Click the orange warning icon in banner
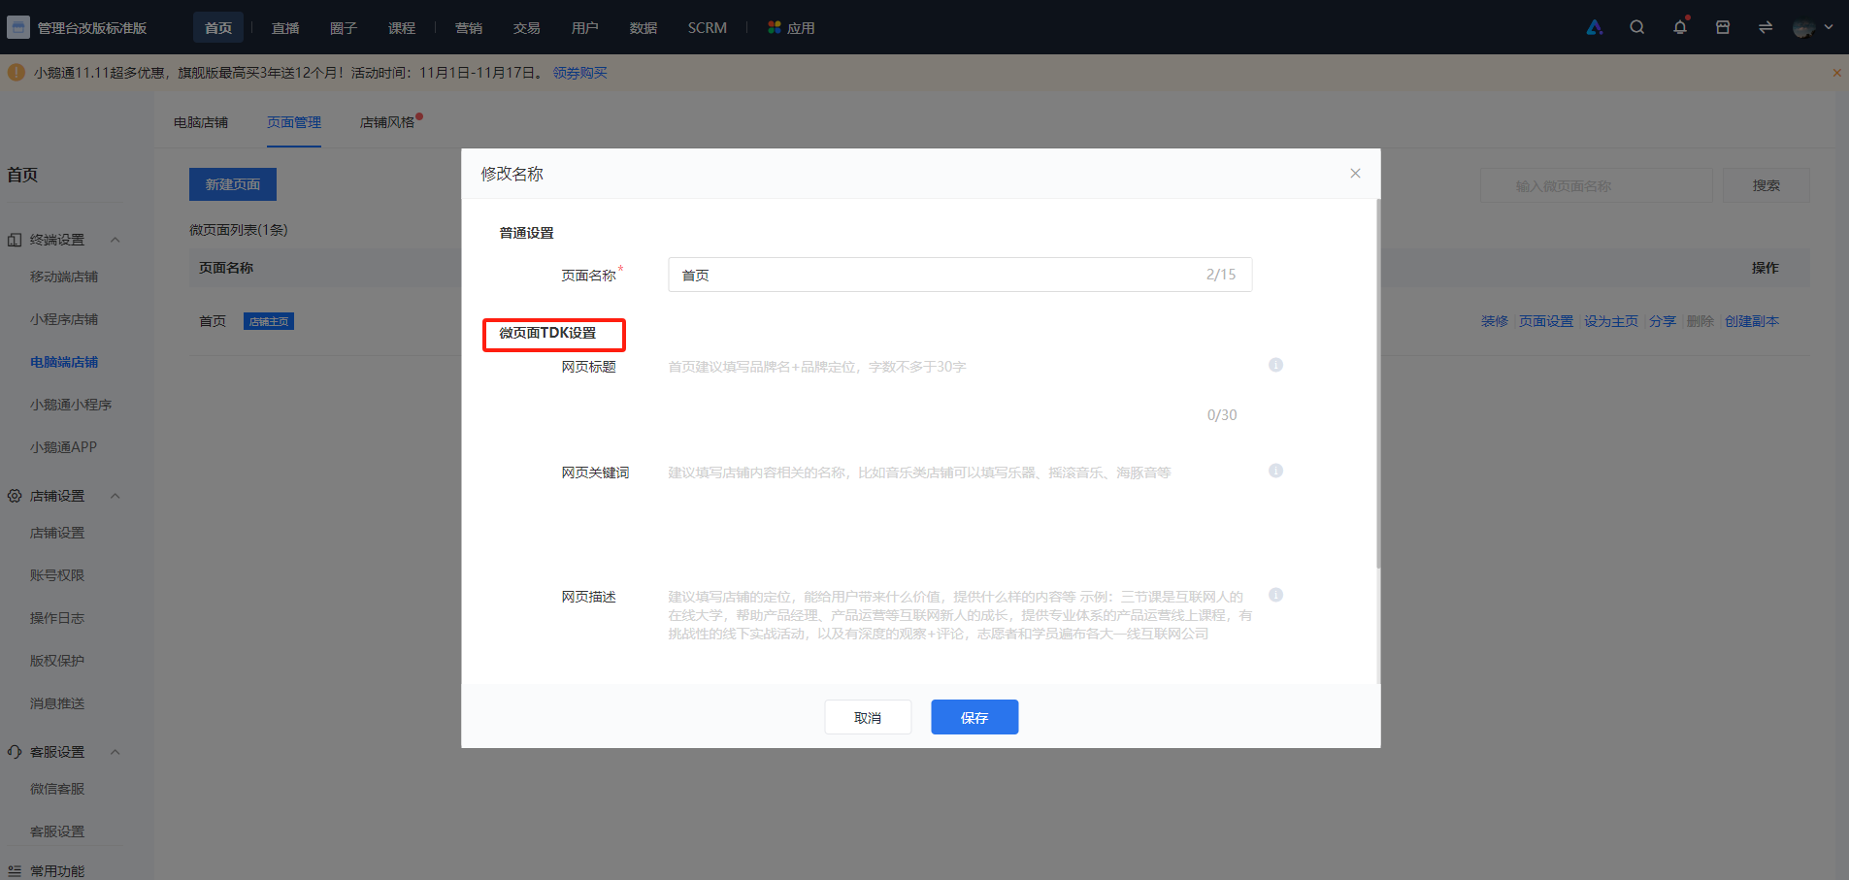 [17, 73]
